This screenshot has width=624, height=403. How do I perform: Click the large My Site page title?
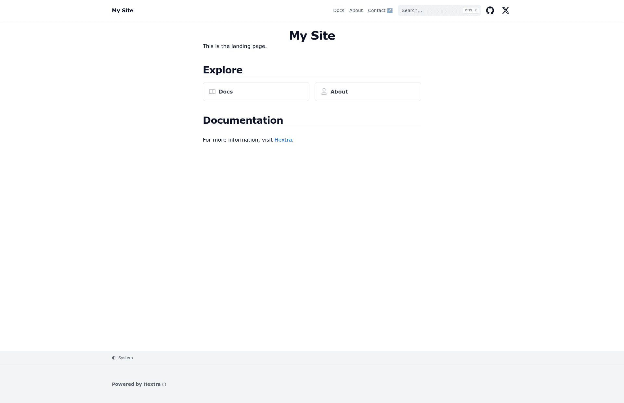pyautogui.click(x=312, y=35)
